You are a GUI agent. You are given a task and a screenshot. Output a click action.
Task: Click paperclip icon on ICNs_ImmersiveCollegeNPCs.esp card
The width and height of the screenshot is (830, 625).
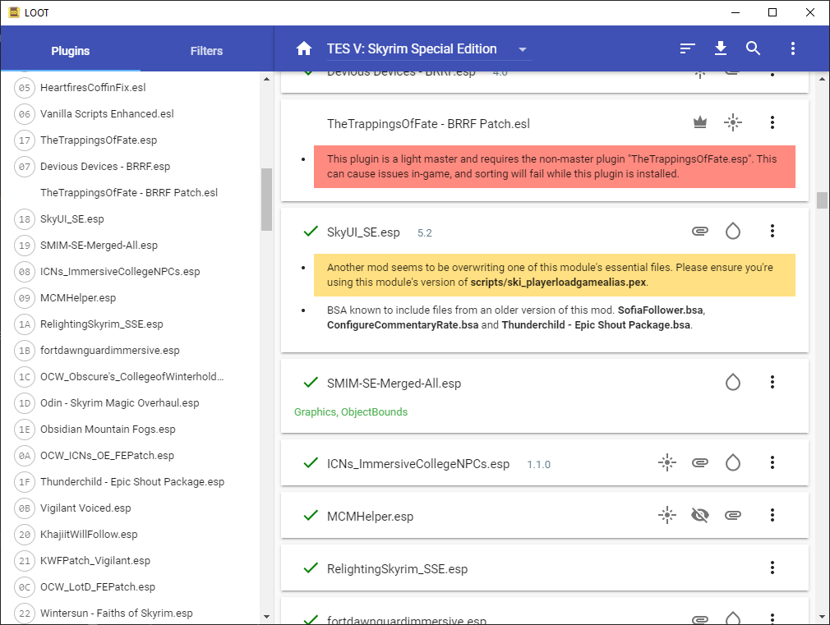(x=700, y=462)
